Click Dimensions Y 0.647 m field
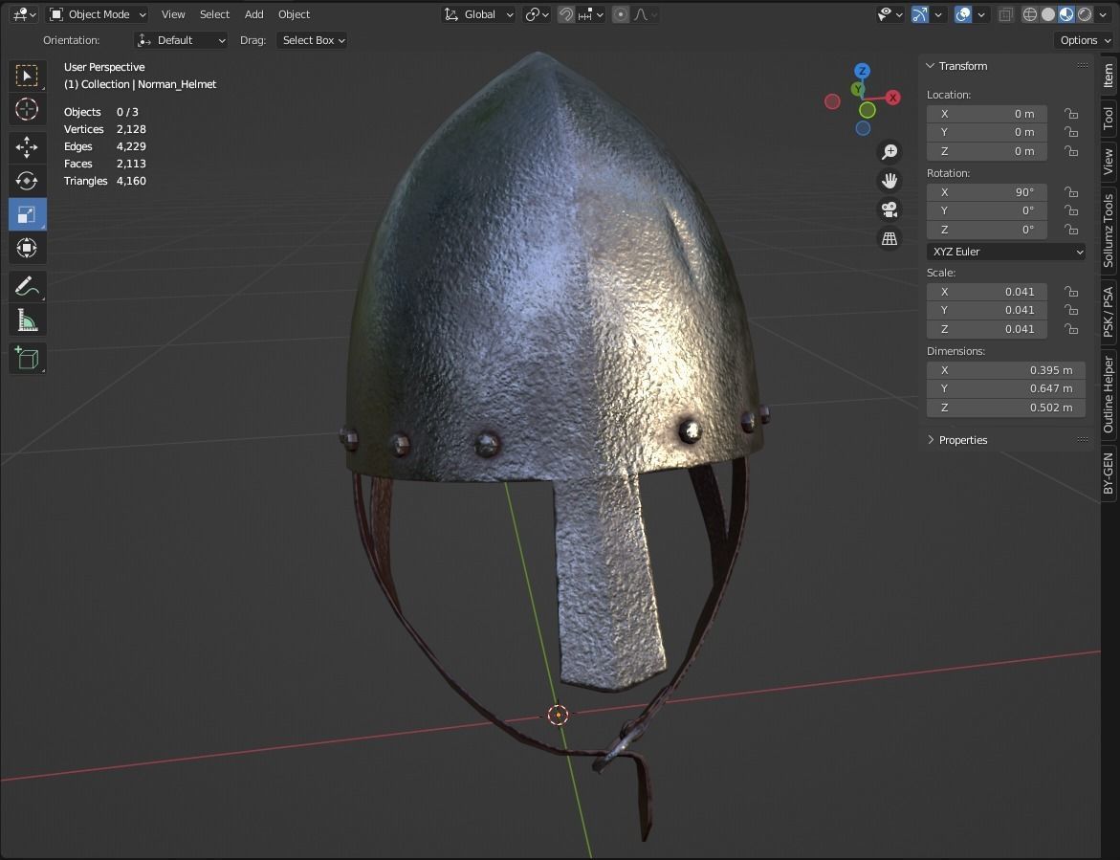1120x860 pixels. click(x=1006, y=388)
